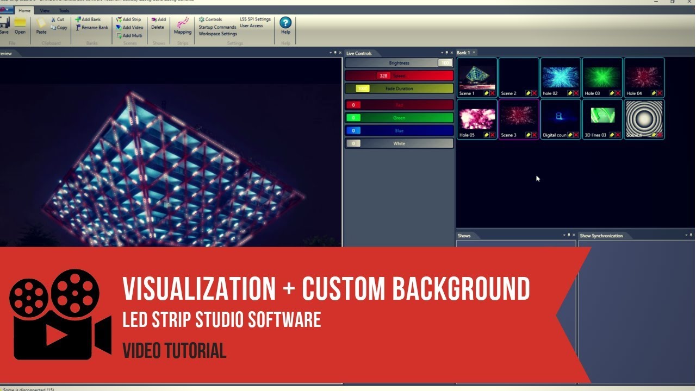Select the hole 02 blue burst thumbnail

pyautogui.click(x=561, y=78)
